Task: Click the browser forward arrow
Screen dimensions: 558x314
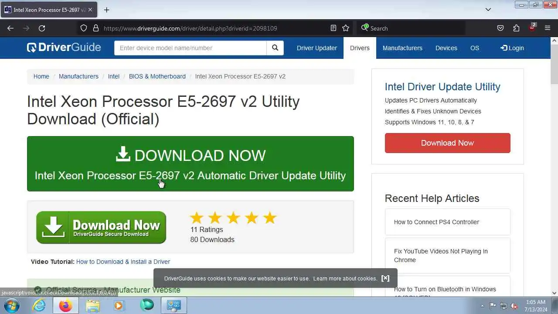Action: point(26,28)
